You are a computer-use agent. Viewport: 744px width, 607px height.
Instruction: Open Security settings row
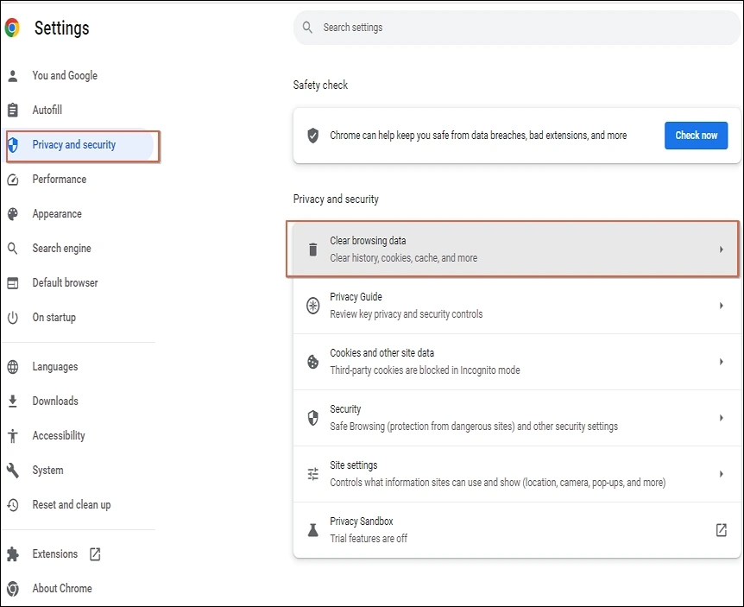click(517, 418)
